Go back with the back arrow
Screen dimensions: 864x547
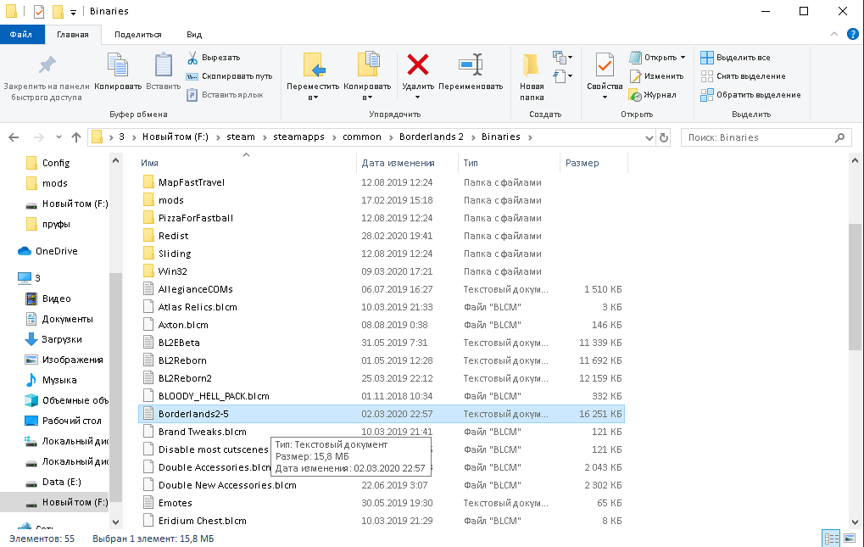pyautogui.click(x=14, y=137)
